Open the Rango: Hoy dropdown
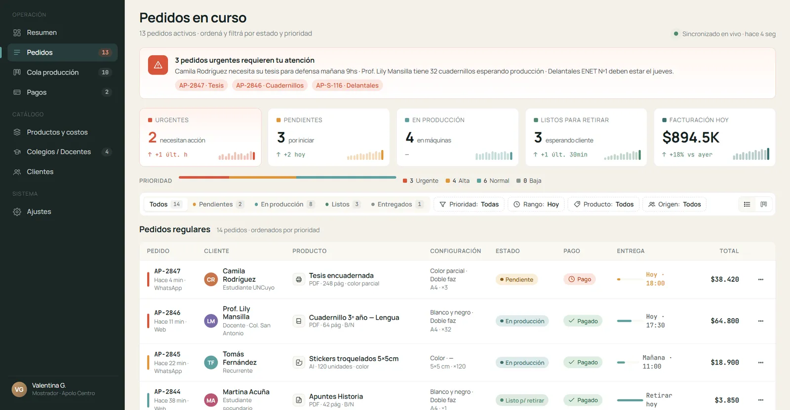Screen dimensions: 790x410 point(536,204)
